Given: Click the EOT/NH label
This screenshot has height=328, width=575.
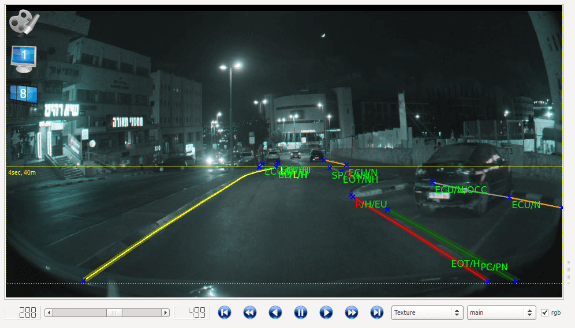Looking at the screenshot, I should (360, 179).
